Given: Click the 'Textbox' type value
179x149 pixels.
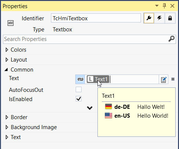Looking at the screenshot, I should [x=62, y=30].
